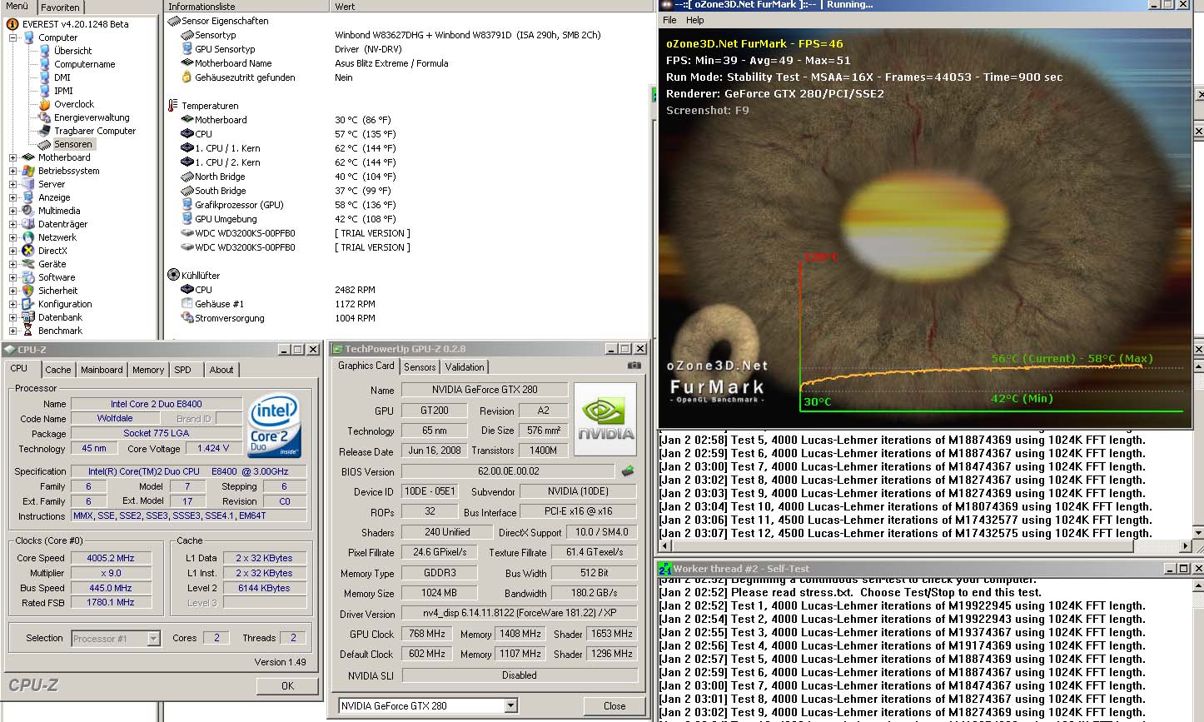Click the Wert column header
Viewport: 1204px width, 722px height.
pyautogui.click(x=491, y=7)
